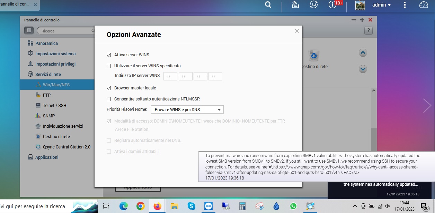Click the control panel help question icon
This screenshot has height=213, width=435.
[368, 31]
